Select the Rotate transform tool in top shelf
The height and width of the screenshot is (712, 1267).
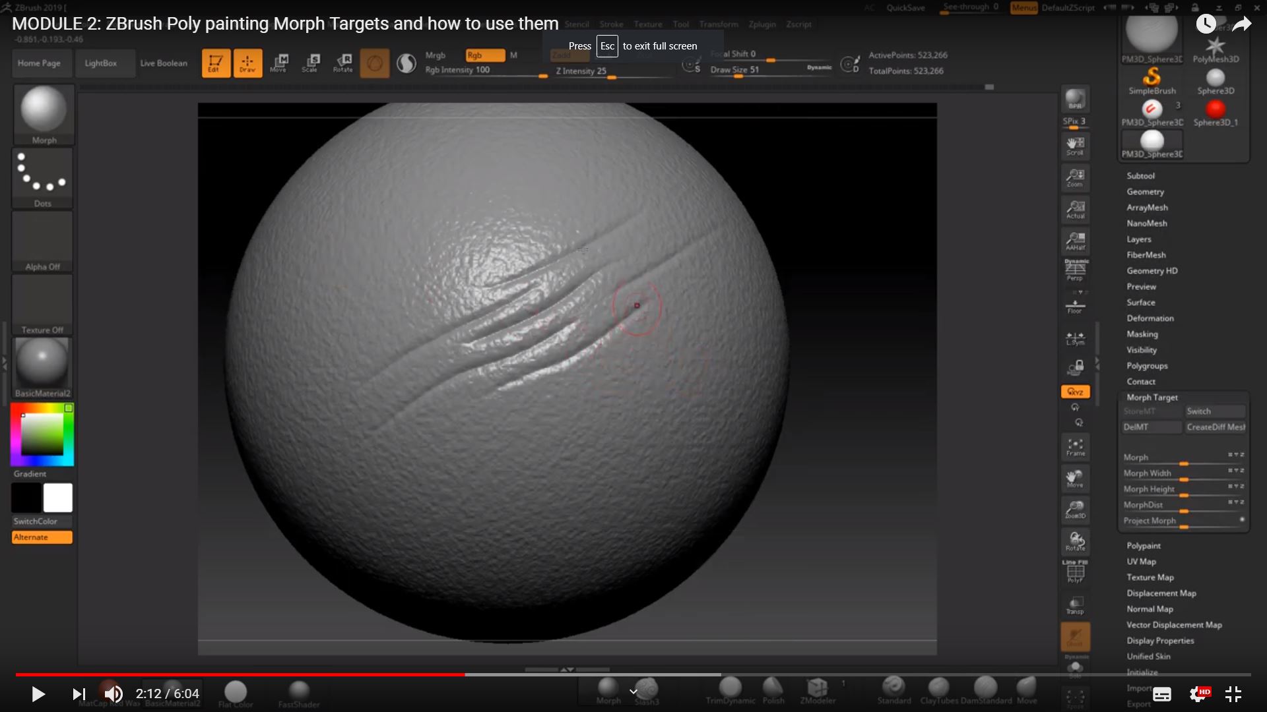point(342,63)
